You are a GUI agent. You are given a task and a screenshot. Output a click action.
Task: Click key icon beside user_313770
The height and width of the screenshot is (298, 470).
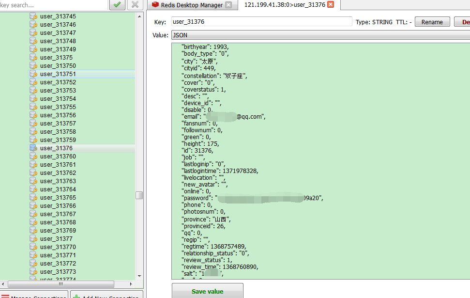point(33,247)
